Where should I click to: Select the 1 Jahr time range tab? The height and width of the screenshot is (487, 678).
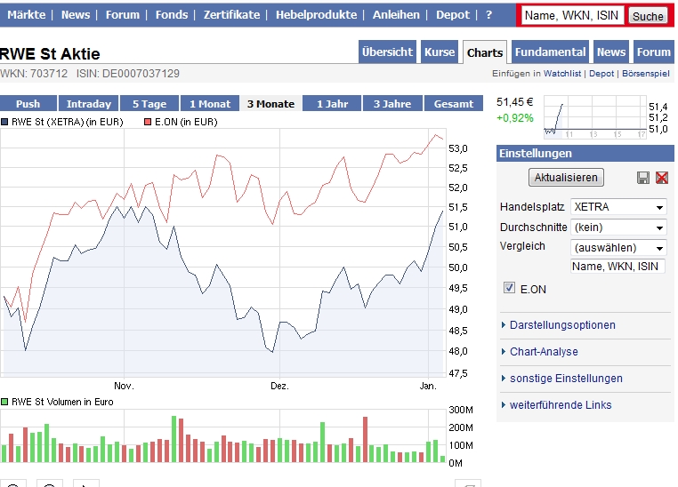click(x=332, y=104)
